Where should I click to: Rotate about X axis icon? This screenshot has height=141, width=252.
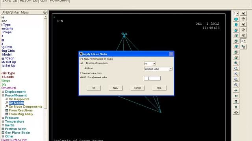tap(243, 14)
